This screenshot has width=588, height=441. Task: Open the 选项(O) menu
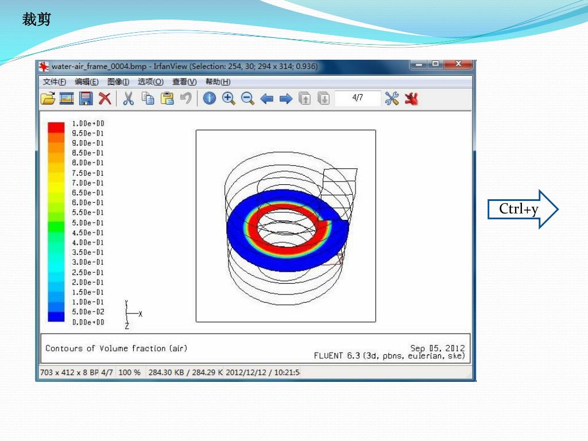(x=150, y=82)
